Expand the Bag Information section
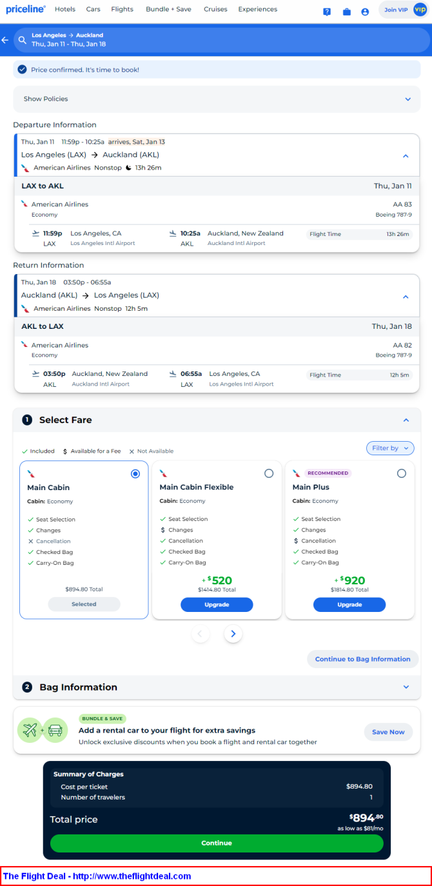 [406, 687]
